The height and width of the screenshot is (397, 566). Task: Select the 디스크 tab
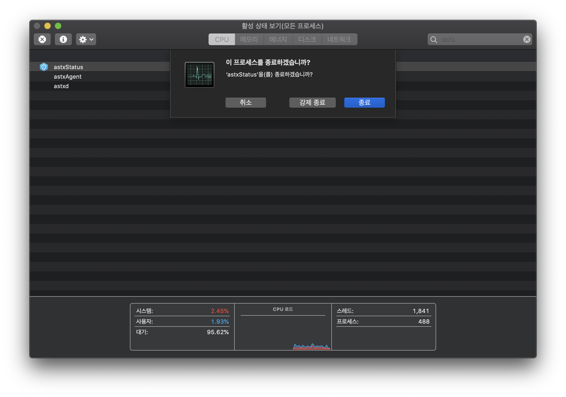(307, 39)
